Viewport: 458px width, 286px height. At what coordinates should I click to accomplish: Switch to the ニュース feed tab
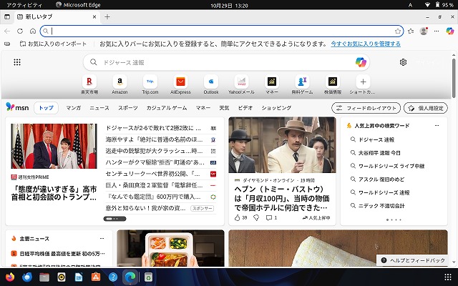pyautogui.click(x=99, y=108)
